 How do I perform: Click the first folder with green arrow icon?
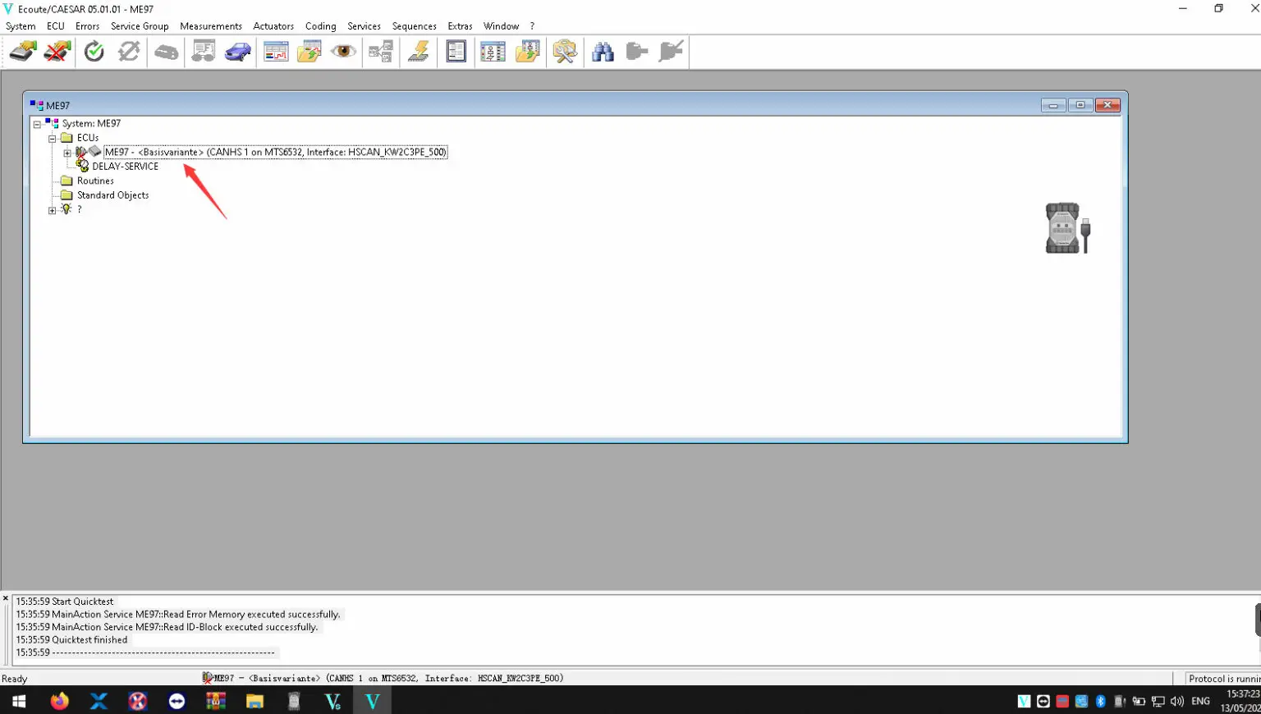click(310, 52)
